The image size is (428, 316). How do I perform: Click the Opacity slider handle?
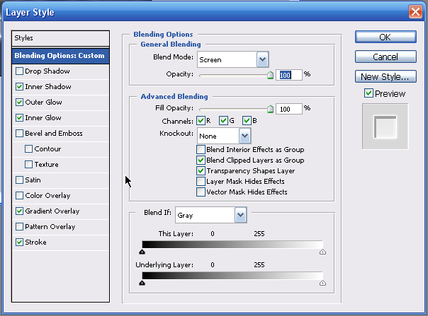269,72
